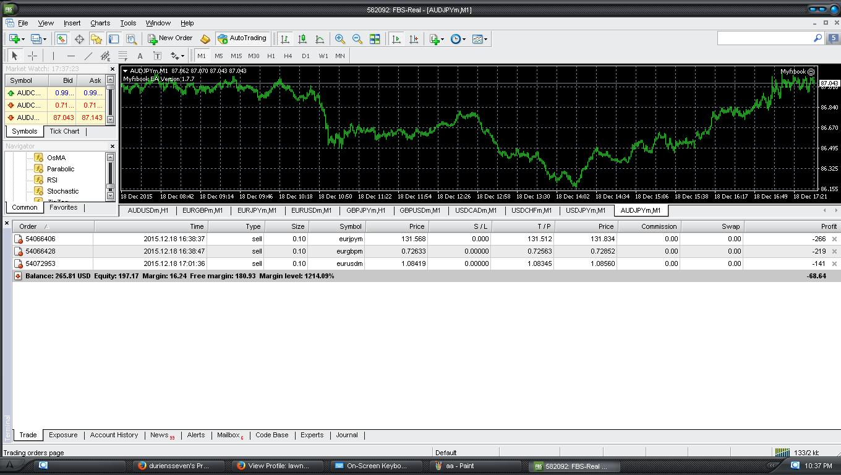Zoom out of the chart
841x475 pixels.
pyautogui.click(x=357, y=39)
